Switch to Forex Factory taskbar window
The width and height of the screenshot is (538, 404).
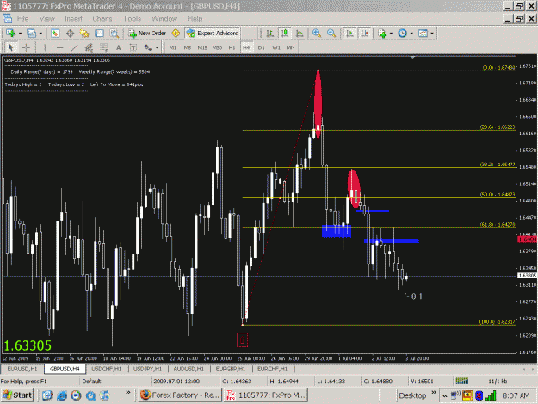click(180, 395)
